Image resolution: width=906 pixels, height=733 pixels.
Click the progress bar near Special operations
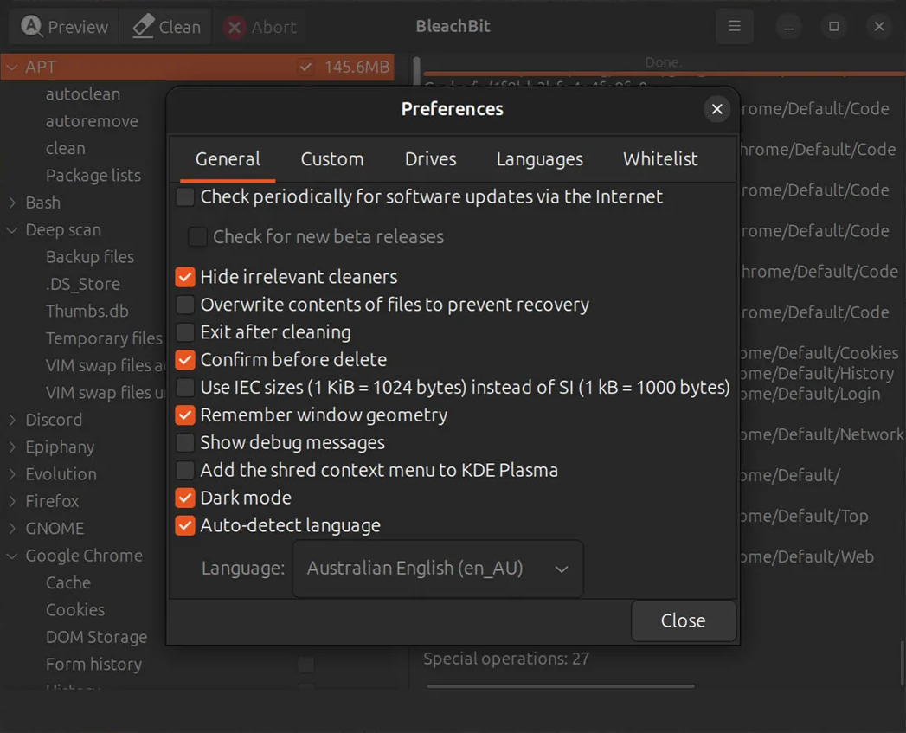tap(560, 685)
